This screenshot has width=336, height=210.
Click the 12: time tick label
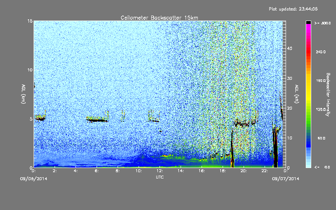click(160, 171)
